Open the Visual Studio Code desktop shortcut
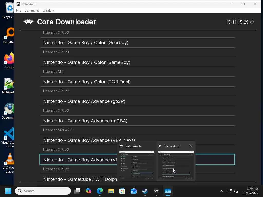 8,138
